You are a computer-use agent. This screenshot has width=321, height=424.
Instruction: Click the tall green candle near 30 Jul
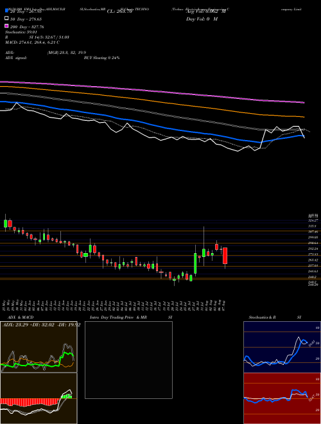point(195,263)
